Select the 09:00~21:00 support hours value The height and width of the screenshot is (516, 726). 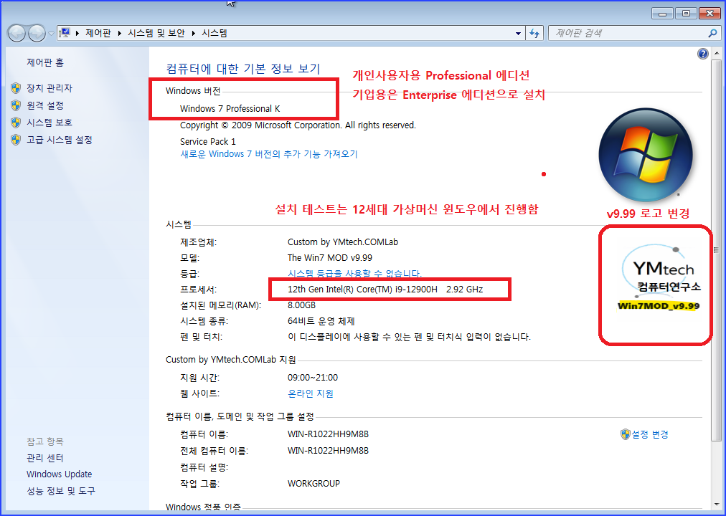pyautogui.click(x=313, y=377)
